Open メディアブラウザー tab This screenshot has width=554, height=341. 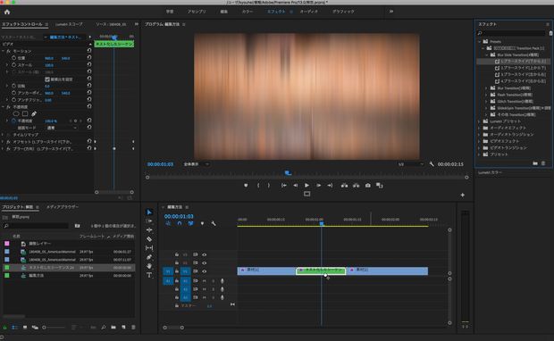(x=63, y=207)
